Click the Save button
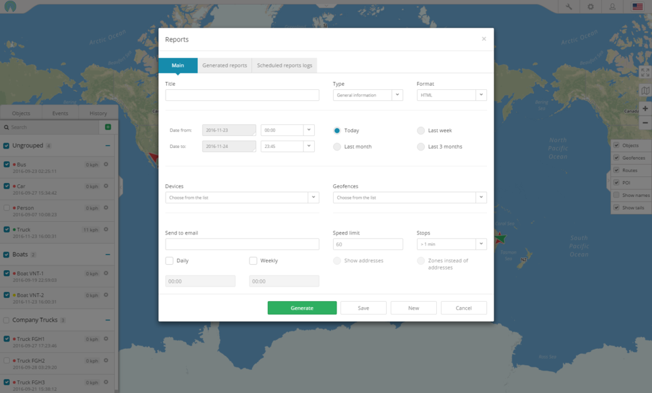This screenshot has width=652, height=393. 364,308
